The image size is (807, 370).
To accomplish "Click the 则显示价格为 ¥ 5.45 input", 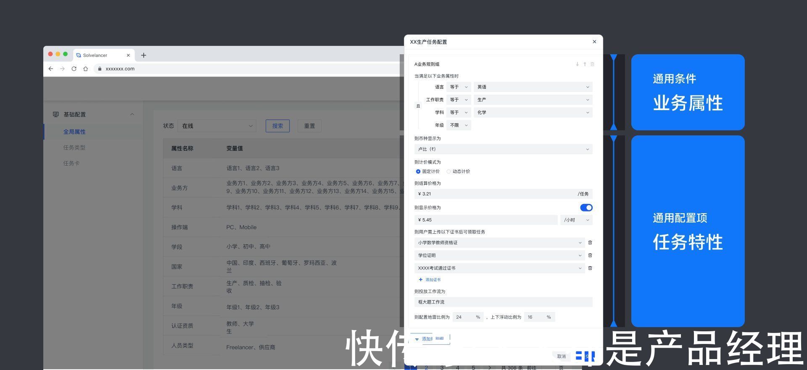I will pos(486,220).
